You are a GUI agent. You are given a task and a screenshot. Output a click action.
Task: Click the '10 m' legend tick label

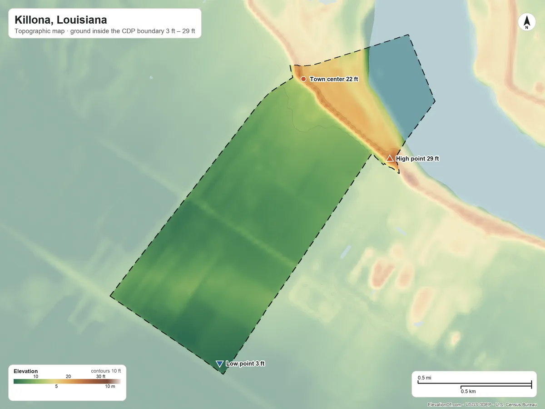110,387
